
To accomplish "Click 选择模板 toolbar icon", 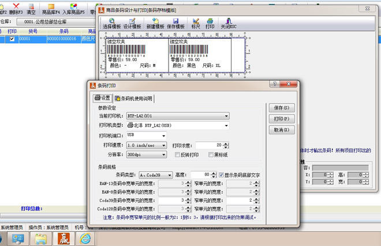I will click(112, 24).
